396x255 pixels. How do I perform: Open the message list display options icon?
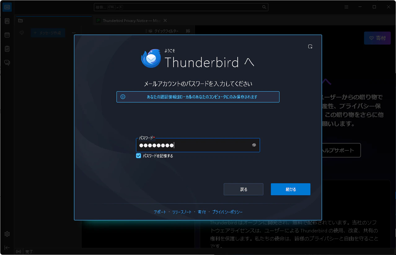tap(188, 31)
